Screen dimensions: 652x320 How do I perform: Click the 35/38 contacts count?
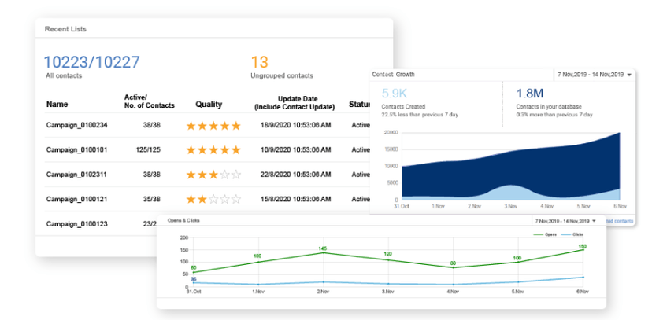click(151, 200)
